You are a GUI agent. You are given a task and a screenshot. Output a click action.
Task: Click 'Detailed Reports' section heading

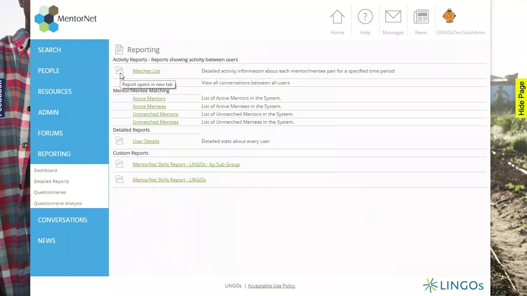click(131, 130)
